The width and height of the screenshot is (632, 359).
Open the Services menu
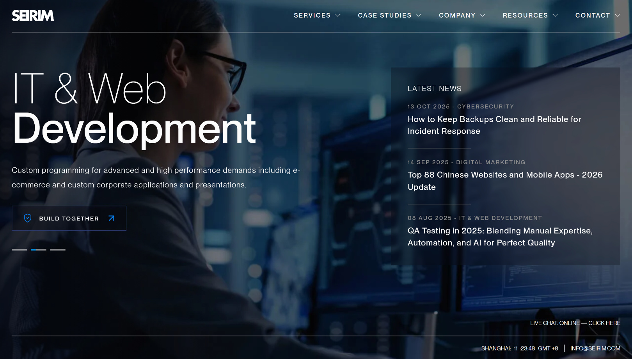312,15
